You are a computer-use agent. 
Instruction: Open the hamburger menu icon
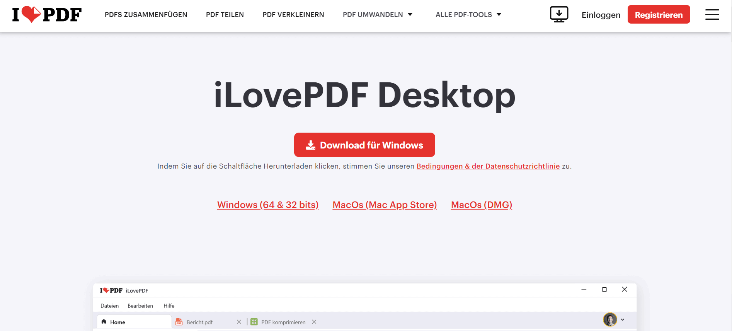click(712, 15)
